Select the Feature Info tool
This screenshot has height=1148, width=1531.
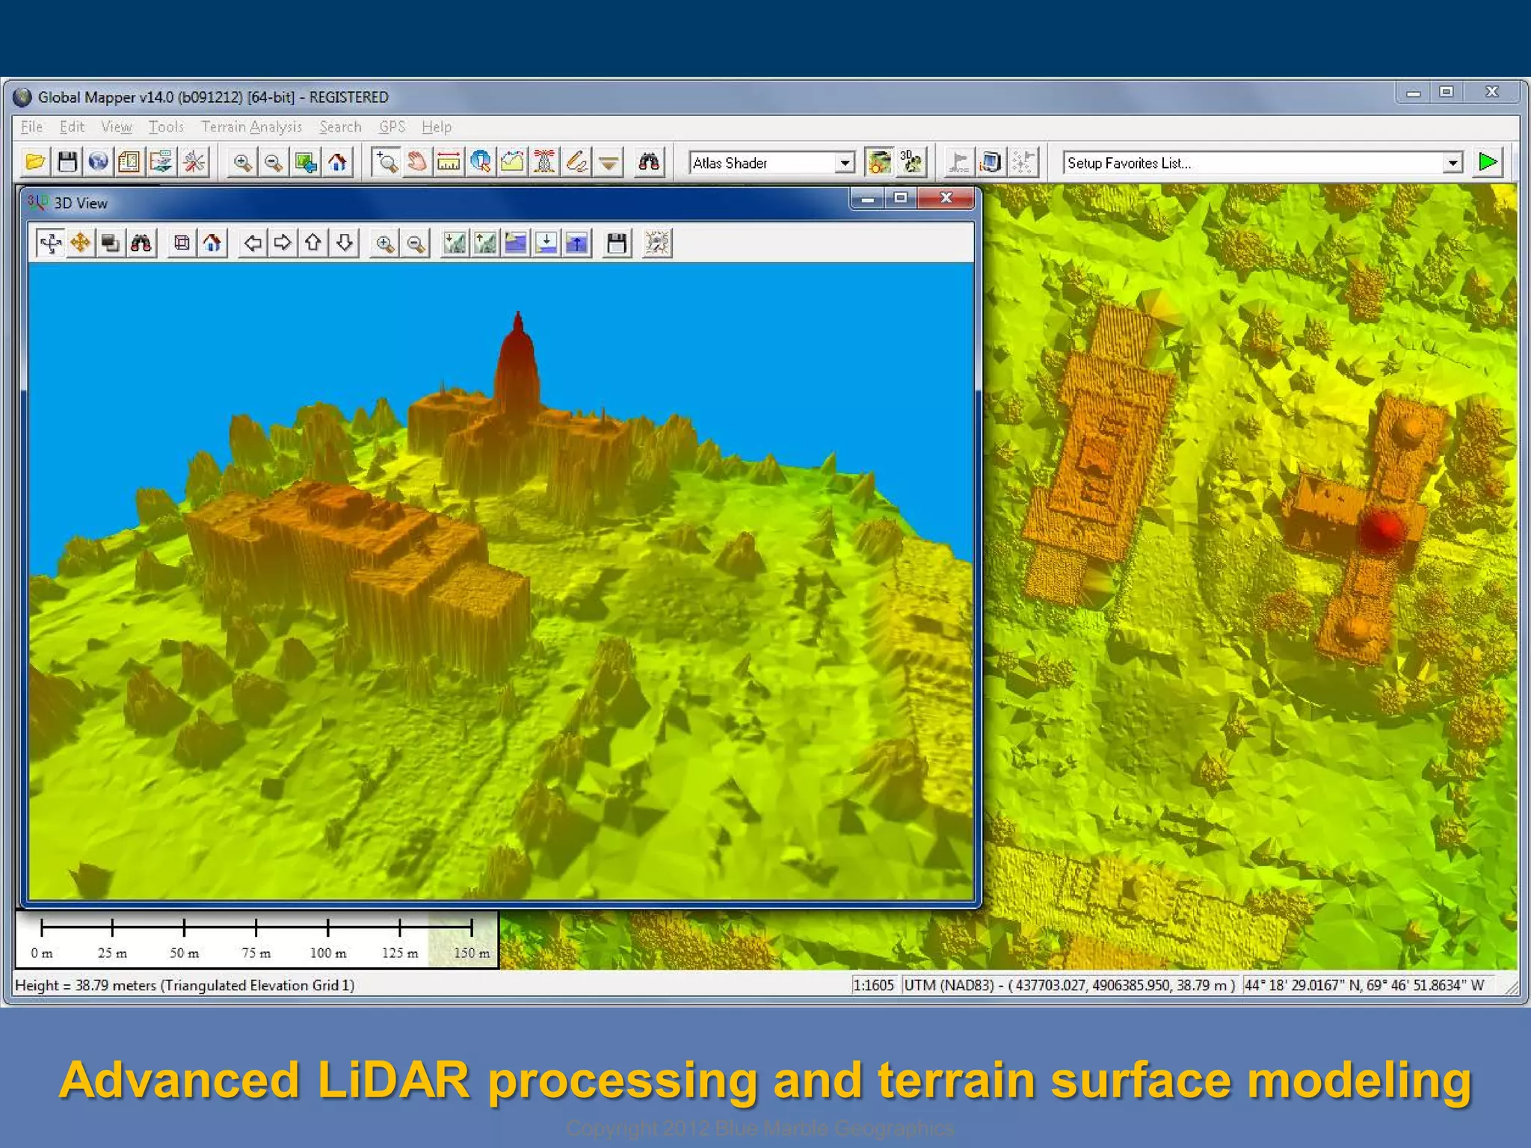[x=481, y=162]
